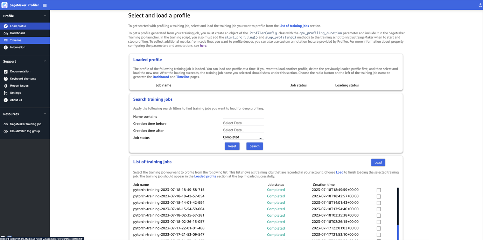
Task: Click the training jobs list scrollbar
Action: click(398, 214)
